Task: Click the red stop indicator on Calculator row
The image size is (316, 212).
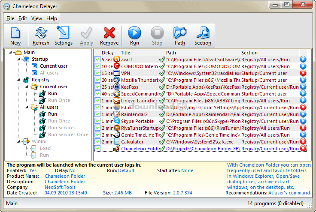Action: coord(303,141)
